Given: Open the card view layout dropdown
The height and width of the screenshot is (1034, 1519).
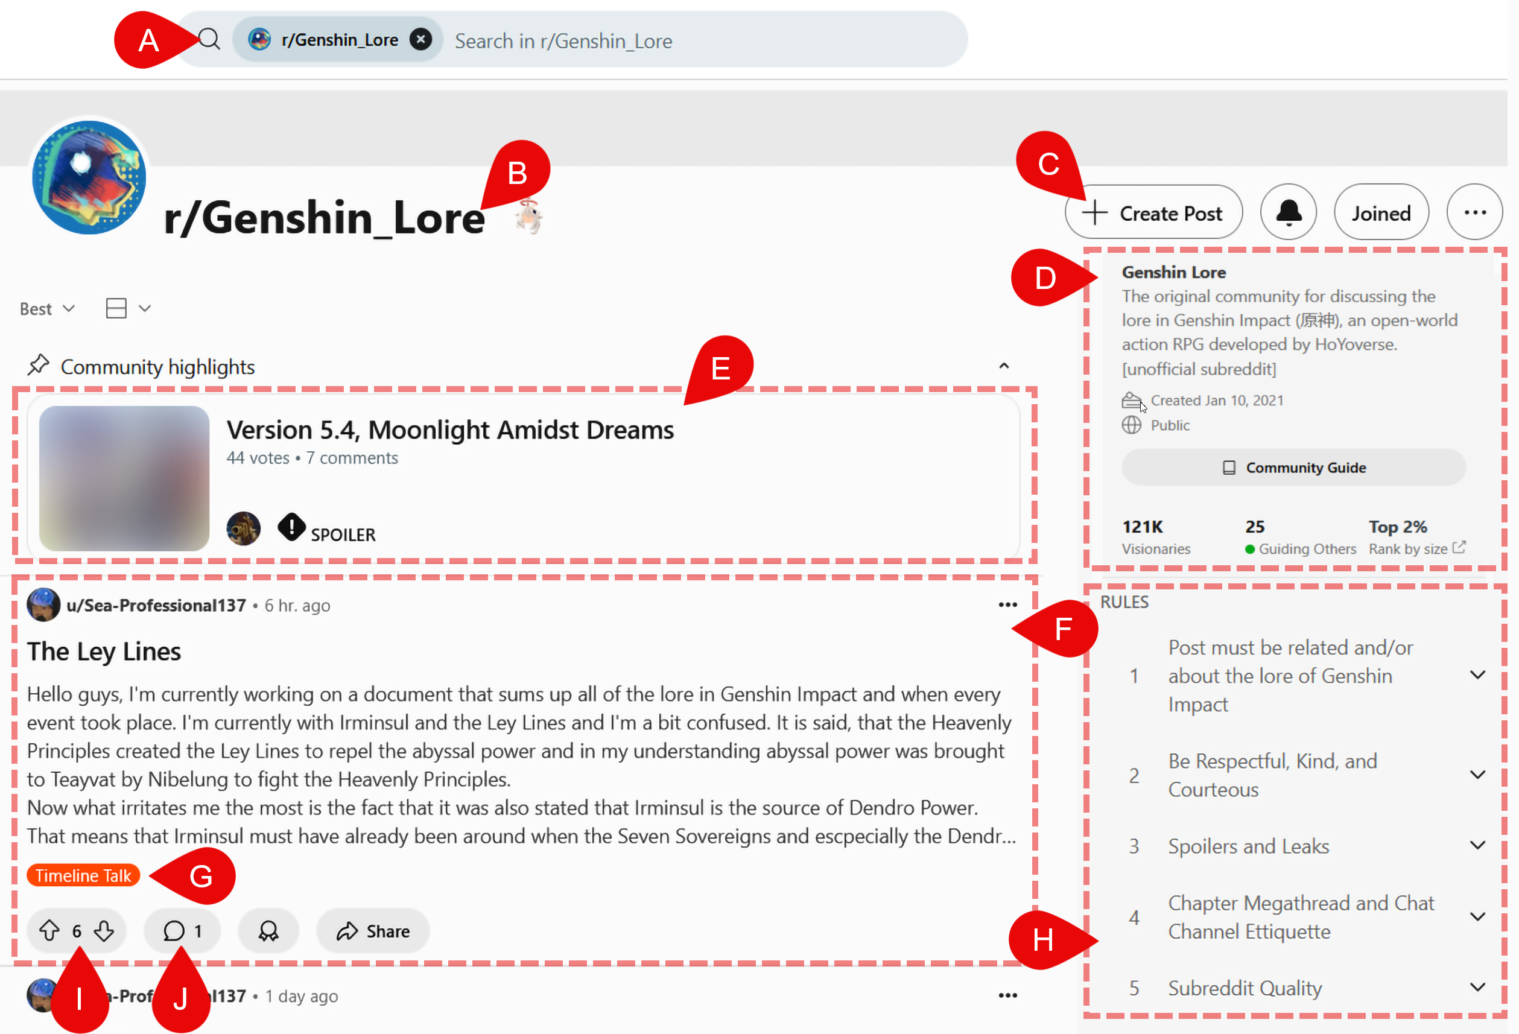Looking at the screenshot, I should (128, 308).
